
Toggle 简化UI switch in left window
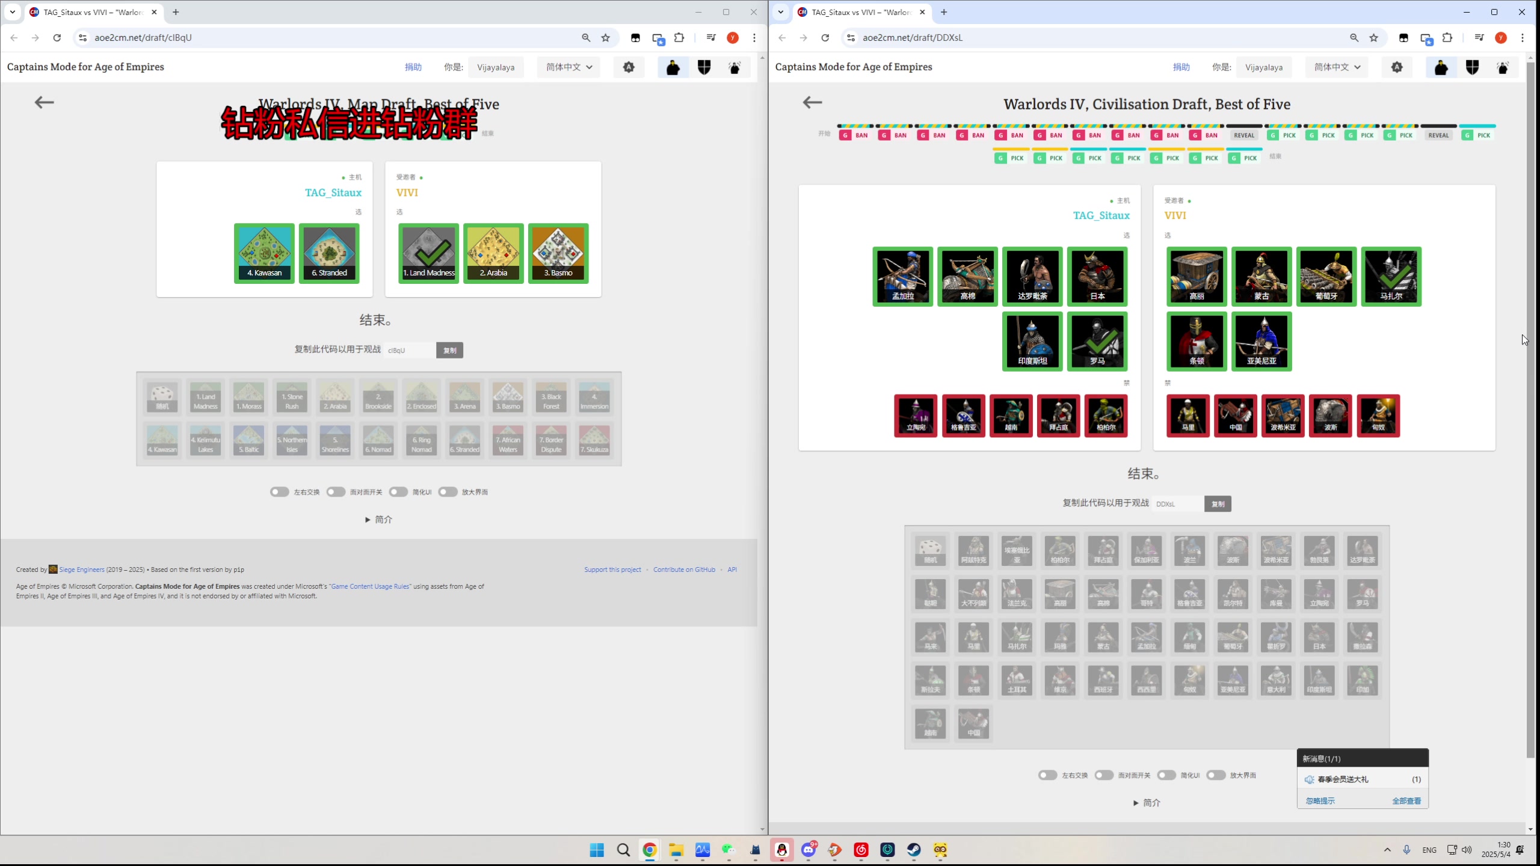click(x=398, y=492)
